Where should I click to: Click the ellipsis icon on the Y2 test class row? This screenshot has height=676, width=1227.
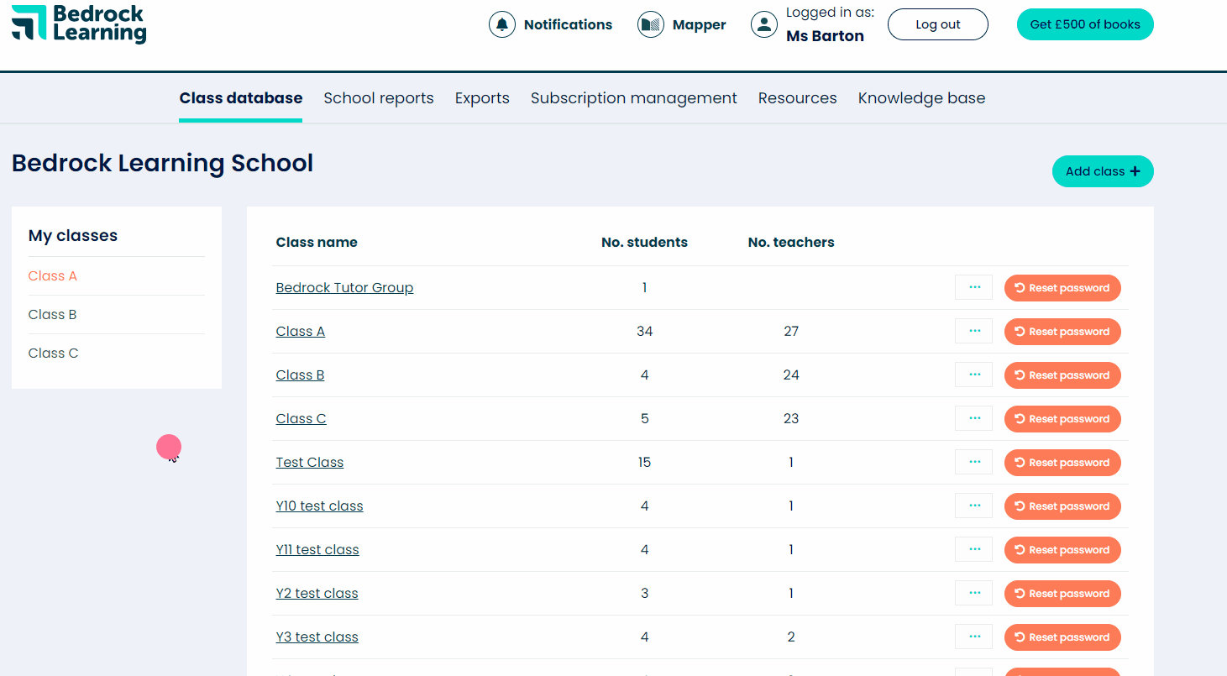[973, 593]
